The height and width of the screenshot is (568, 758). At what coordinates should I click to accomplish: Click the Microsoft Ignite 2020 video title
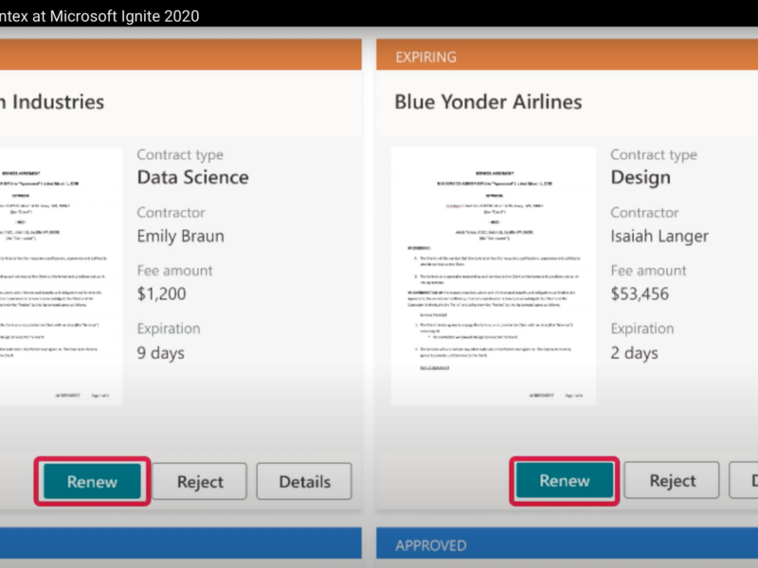tap(99, 16)
